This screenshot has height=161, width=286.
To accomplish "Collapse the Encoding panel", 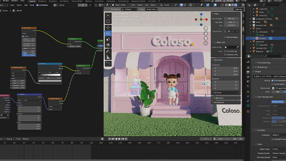I will point(261,130).
